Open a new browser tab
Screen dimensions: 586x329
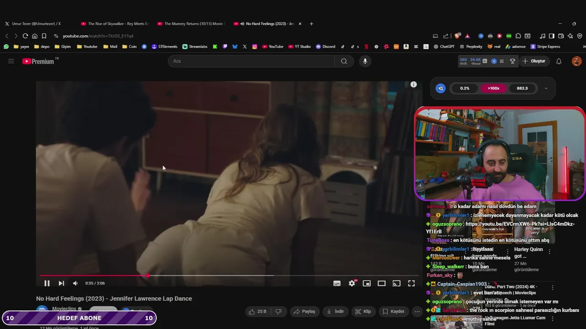[311, 24]
